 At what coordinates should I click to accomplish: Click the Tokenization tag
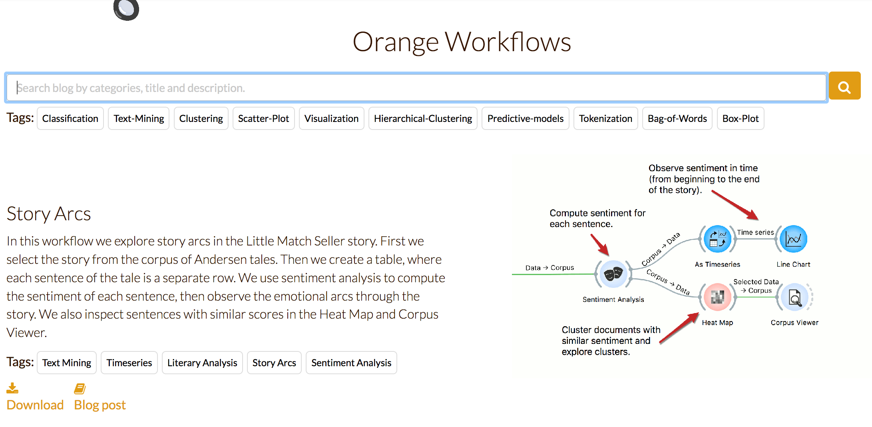[x=605, y=118]
